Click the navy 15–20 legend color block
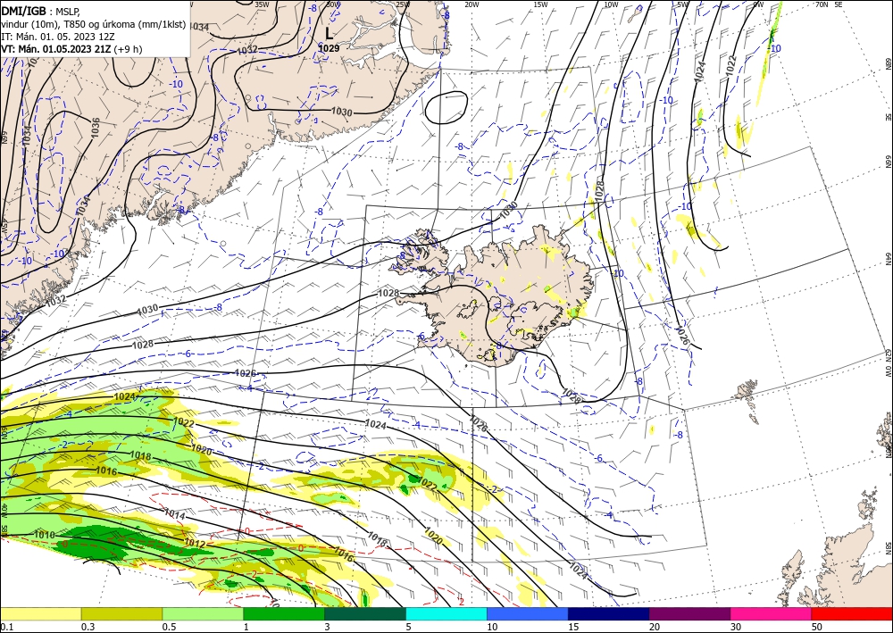The image size is (893, 633). coord(609,613)
